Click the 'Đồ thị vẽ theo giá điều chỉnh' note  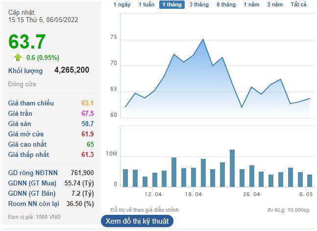coord(145,210)
